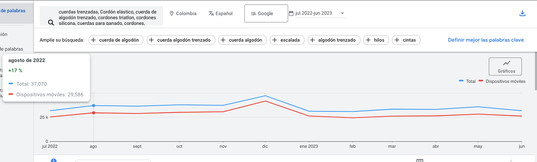Click the plus icon on the cintas chip

(397, 40)
